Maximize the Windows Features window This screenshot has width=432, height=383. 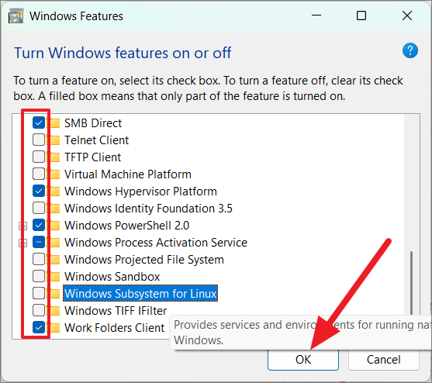click(361, 16)
